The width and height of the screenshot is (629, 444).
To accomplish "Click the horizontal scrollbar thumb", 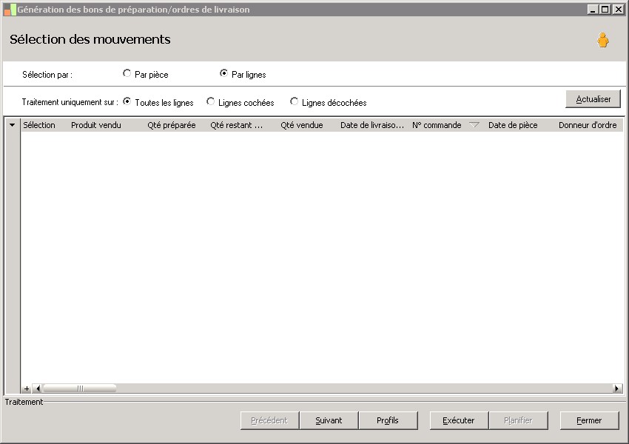I will click(79, 388).
